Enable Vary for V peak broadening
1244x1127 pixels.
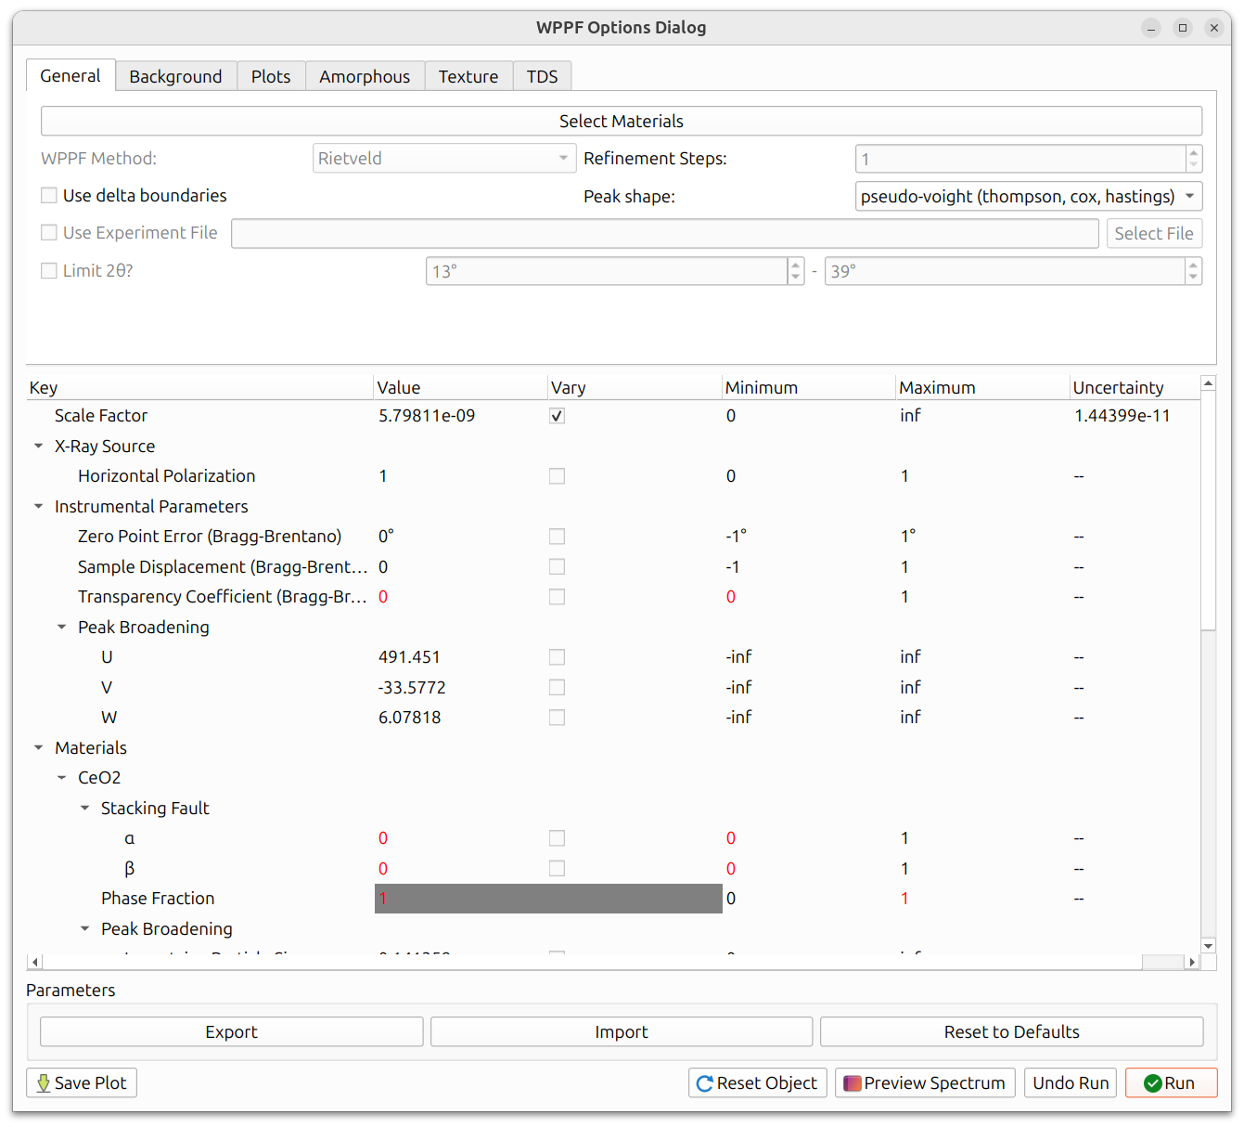pyautogui.click(x=557, y=688)
